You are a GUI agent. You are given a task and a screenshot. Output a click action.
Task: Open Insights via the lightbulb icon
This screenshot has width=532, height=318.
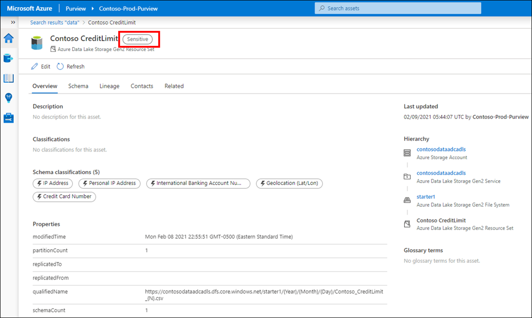pos(8,98)
